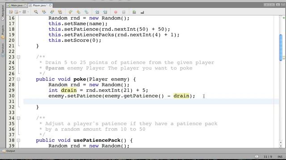Viewport: 286px width, 160px height.
Task: Click 'poke' method name on line 27
Action: 80,79
